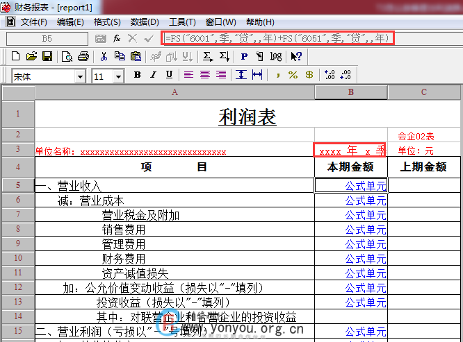Click the formula bar input

[x=277, y=38]
